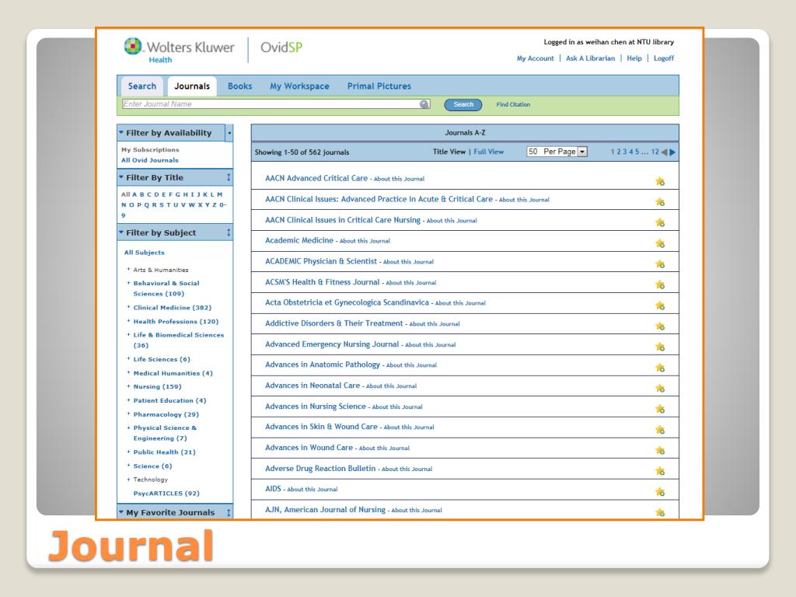
Task: Expand Behavioral & Social Sciences subject
Action: (128, 283)
